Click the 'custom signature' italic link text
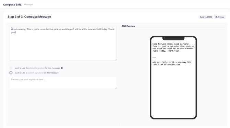230x128 pixels. 35,73
